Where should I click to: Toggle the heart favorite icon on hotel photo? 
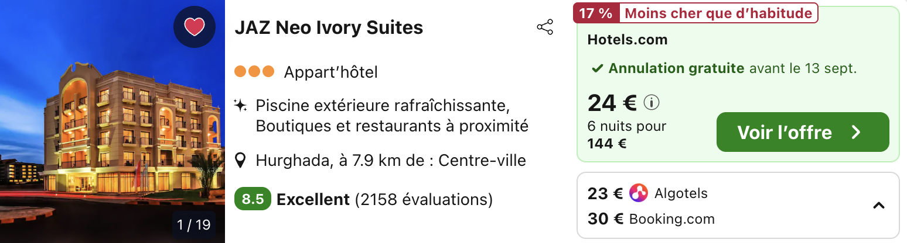click(195, 27)
